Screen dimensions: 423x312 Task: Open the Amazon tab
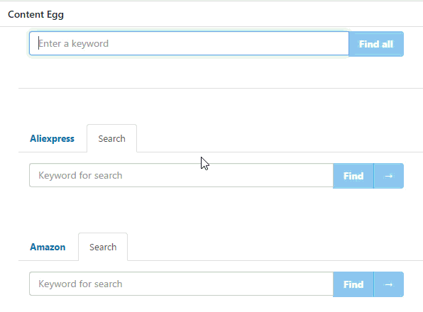[48, 247]
